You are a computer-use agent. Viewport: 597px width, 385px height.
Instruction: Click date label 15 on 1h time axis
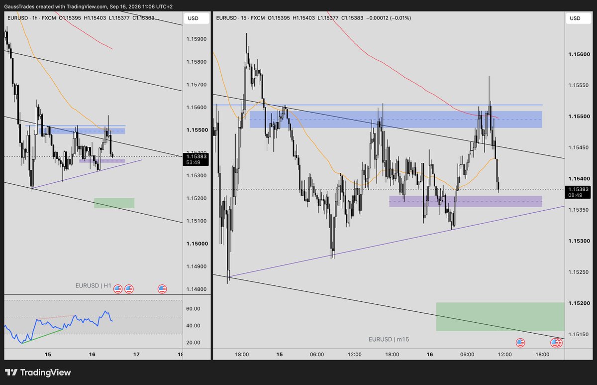48,355
